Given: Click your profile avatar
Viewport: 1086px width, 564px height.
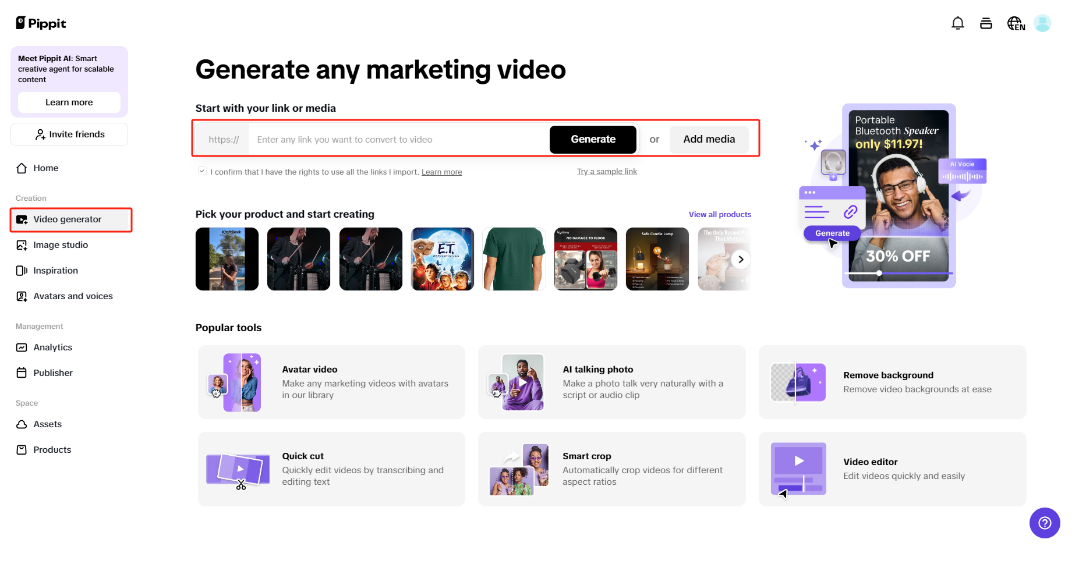Looking at the screenshot, I should coord(1043,23).
